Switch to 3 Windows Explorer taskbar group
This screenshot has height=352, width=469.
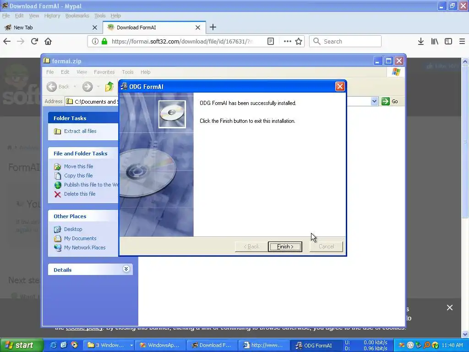(108, 345)
